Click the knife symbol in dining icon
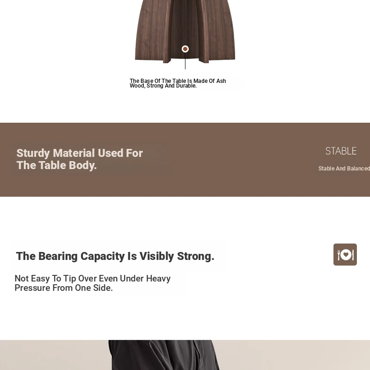The image size is (370, 370). 353,255
